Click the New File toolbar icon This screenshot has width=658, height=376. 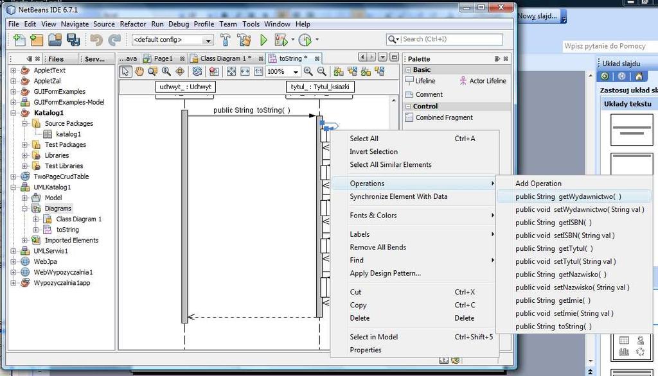click(x=19, y=40)
